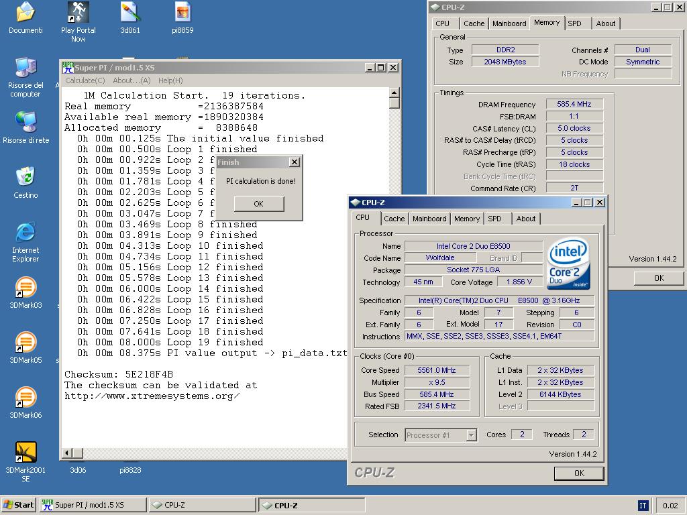Select the Mainboard tab in front CPU-Z
Screen dimensions: 687x515
(x=429, y=219)
